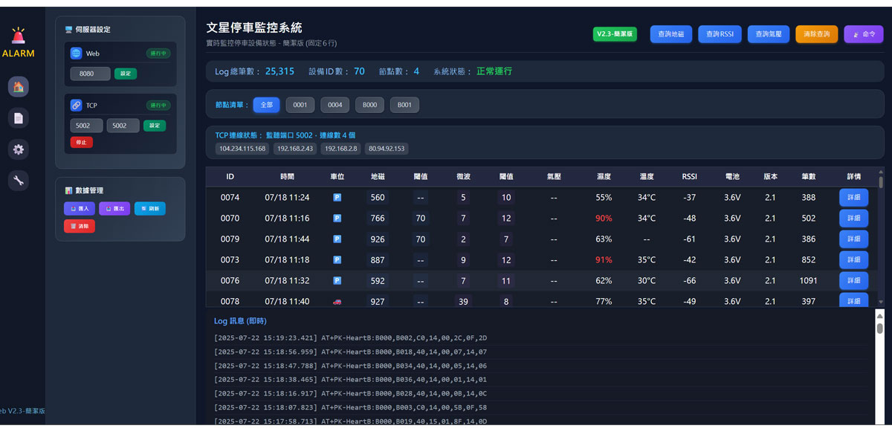Click the Web globe icon
Viewport: 892px width, 443px height.
click(x=77, y=54)
